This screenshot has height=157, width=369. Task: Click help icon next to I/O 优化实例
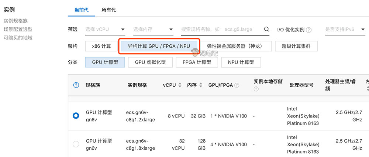[309, 30]
